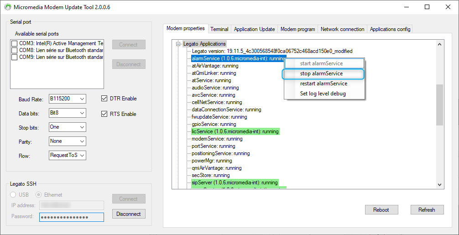The height and width of the screenshot is (235, 459).
Task: Click Set log level debug option
Action: pos(323,94)
